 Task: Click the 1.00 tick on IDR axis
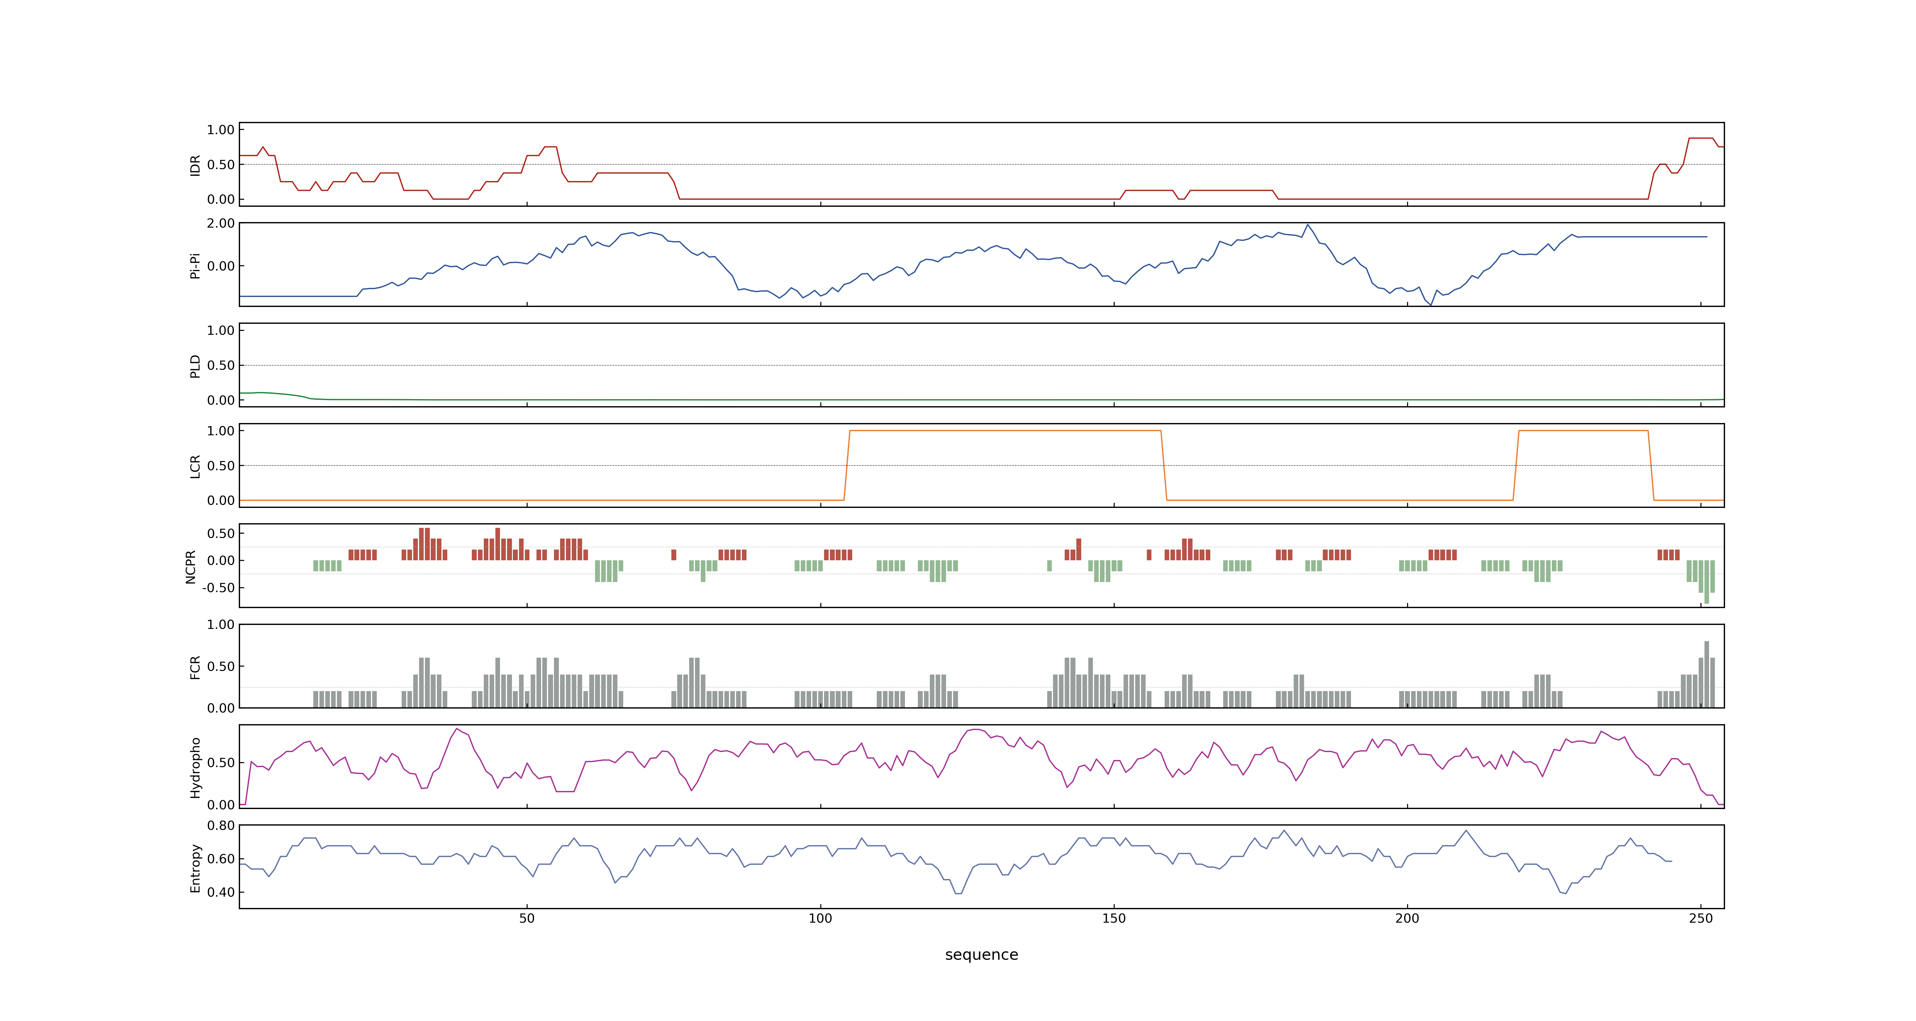pos(221,130)
